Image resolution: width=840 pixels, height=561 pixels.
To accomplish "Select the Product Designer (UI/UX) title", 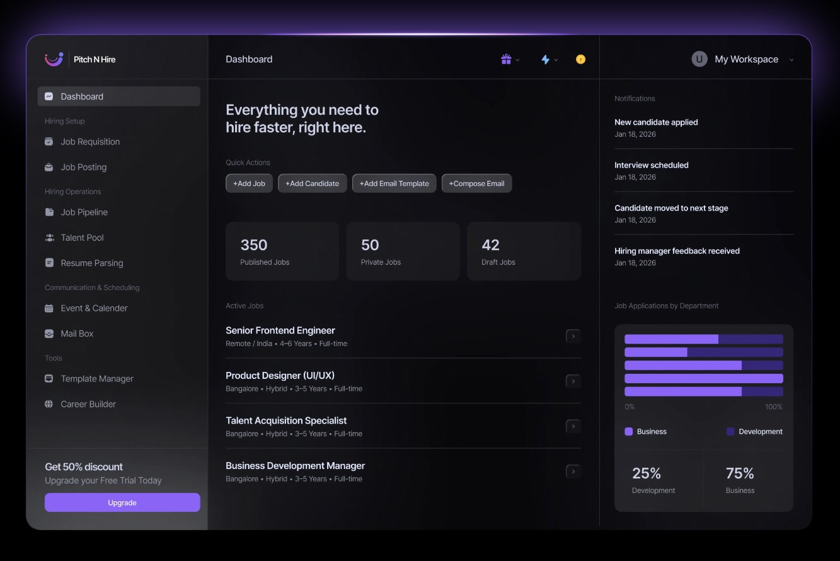I will click(x=280, y=376).
